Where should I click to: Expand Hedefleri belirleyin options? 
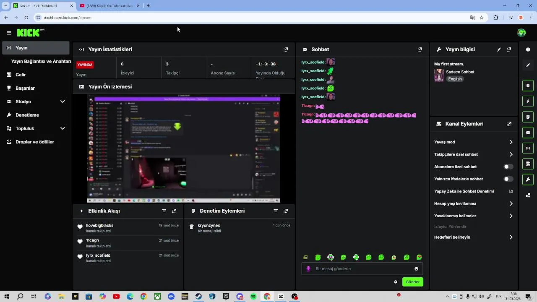pos(511,237)
